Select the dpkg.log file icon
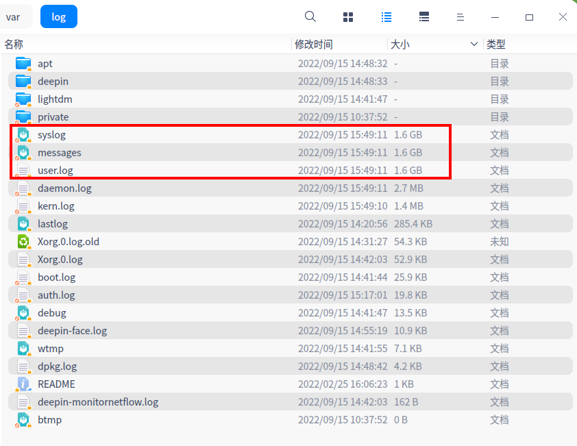Image resolution: width=577 pixels, height=446 pixels. (x=23, y=366)
